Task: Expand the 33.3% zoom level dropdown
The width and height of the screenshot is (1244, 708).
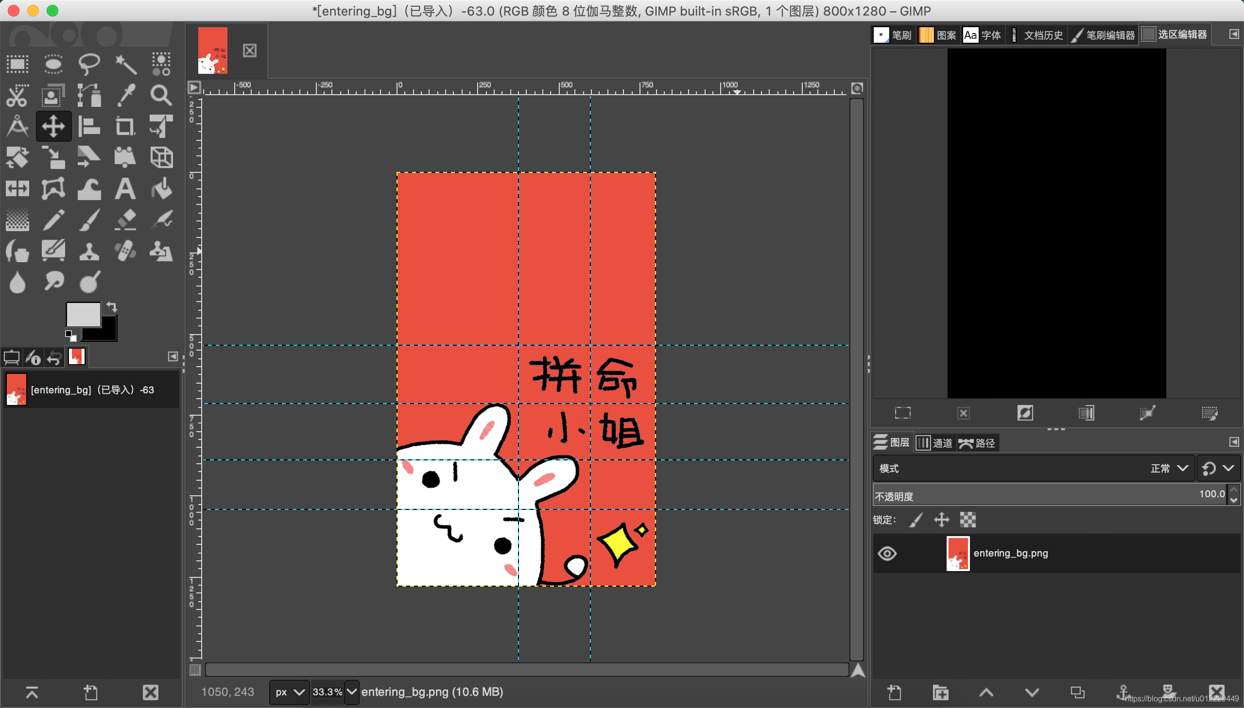Action: click(x=352, y=691)
